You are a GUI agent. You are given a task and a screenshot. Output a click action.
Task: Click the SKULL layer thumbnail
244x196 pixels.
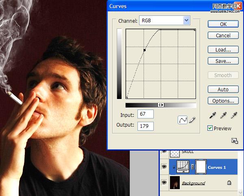pos(175,153)
